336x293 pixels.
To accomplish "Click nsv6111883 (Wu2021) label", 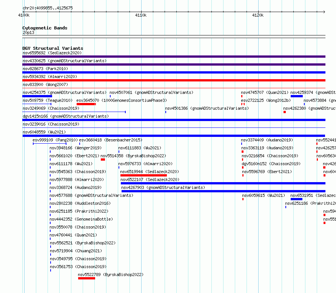I will click(x=140, y=148).
